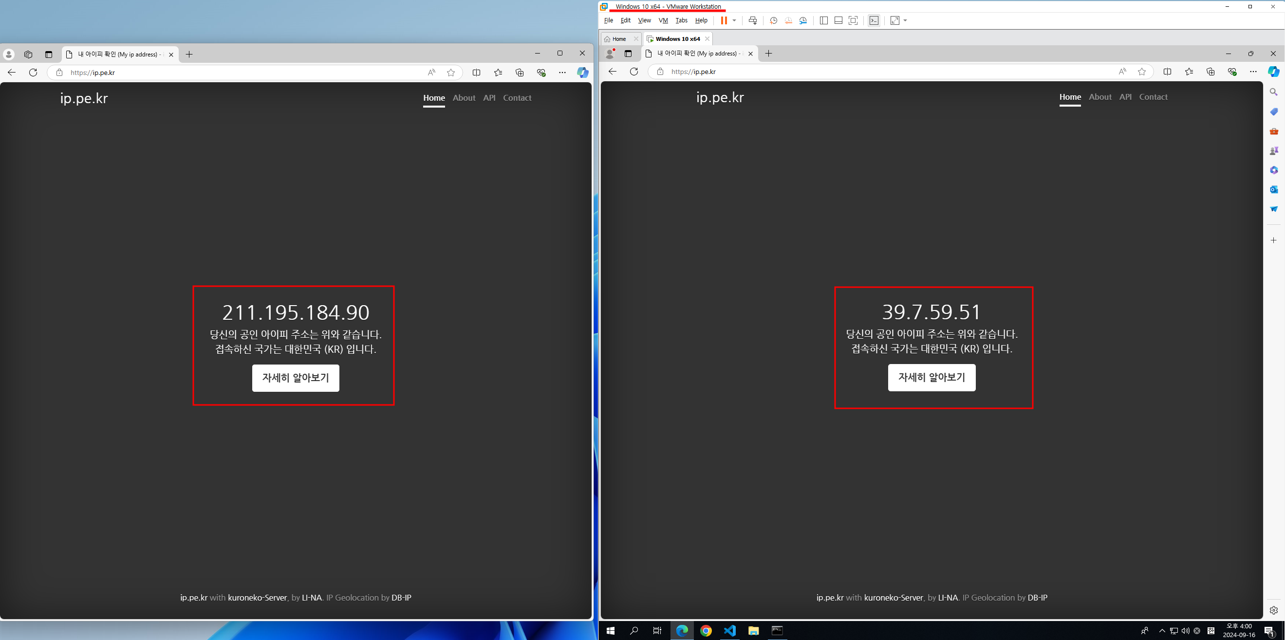The width and height of the screenshot is (1285, 640).
Task: Toggle the VMware library sidebar panel
Action: (x=823, y=20)
